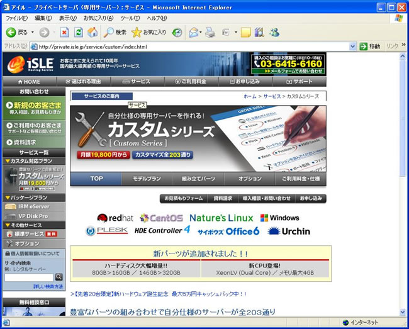409x329 pixels.
Task: Click the address bar URL field
Action: pos(193,47)
